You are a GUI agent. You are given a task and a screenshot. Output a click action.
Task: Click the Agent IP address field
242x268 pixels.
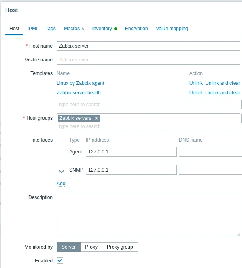click(131, 152)
